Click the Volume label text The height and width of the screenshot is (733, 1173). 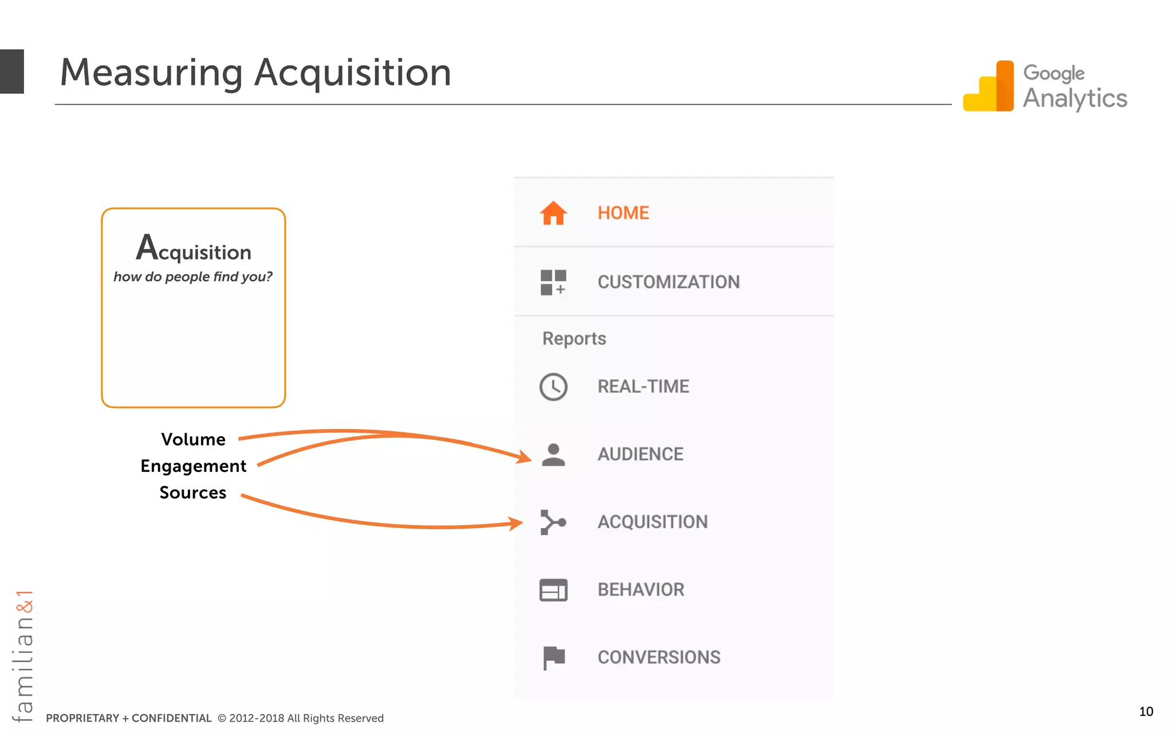click(x=193, y=439)
